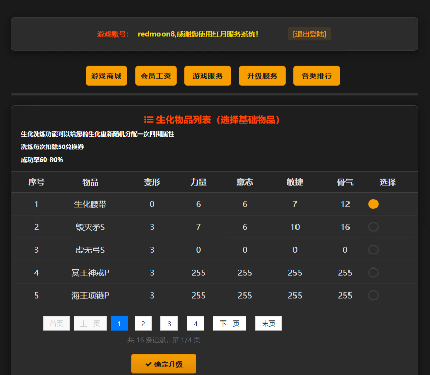Click 末页 to jump to the last page
Viewport: 430px width, 375px height.
coord(268,323)
